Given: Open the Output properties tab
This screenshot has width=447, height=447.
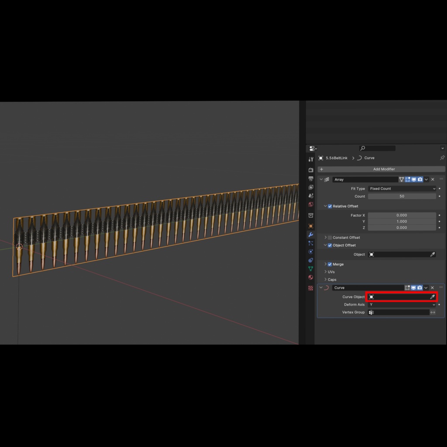Looking at the screenshot, I should click(x=311, y=179).
